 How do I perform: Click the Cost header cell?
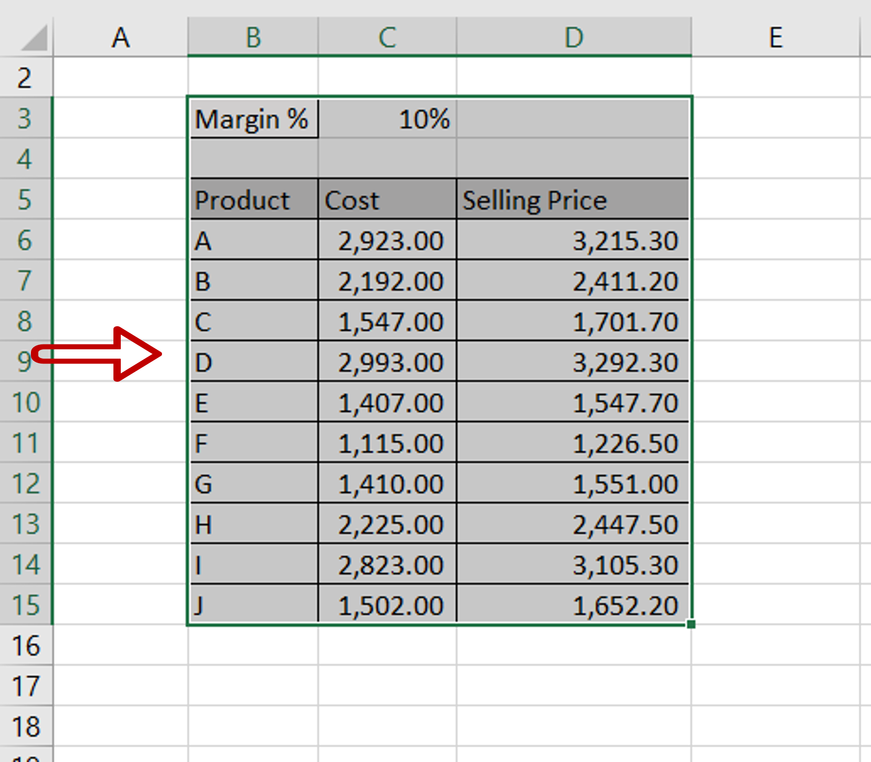click(387, 199)
